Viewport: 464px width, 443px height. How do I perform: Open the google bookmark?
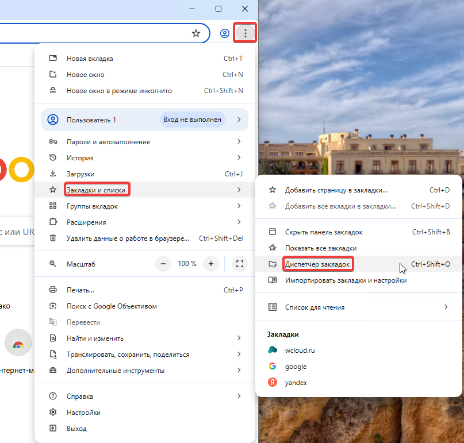click(296, 366)
